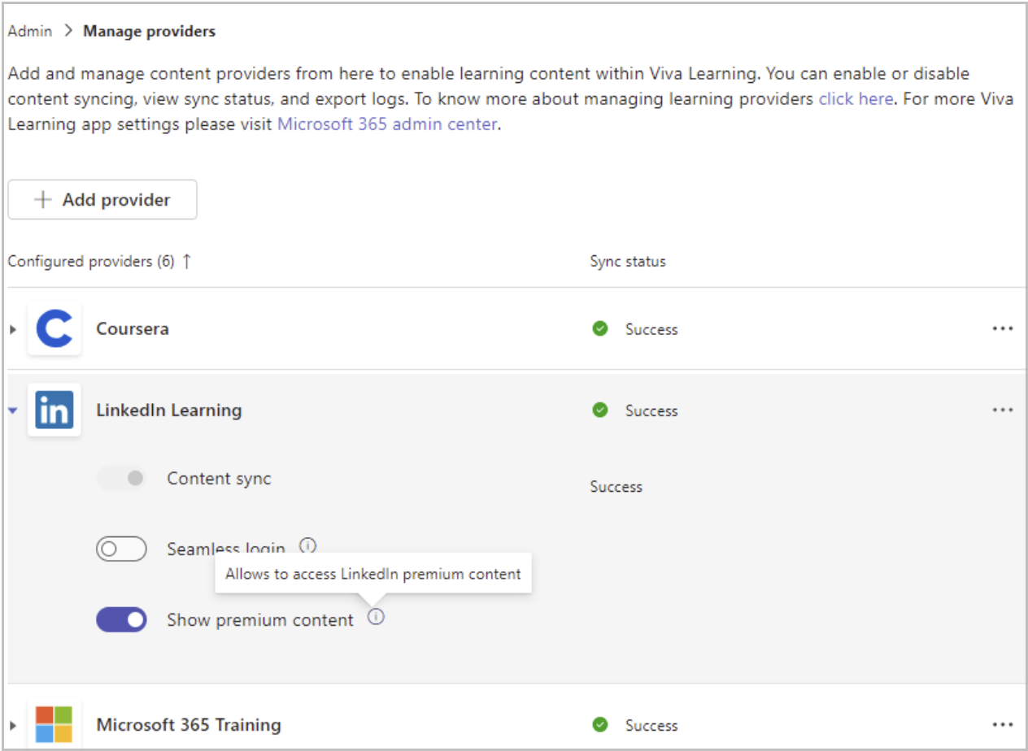Open the more options ellipsis for Coursera
This screenshot has width=1028, height=751.
(1002, 329)
